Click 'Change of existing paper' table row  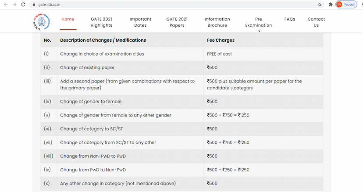point(87,68)
